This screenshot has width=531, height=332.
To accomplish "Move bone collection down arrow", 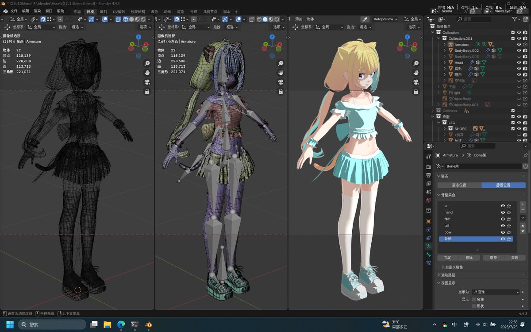I will point(523,232).
